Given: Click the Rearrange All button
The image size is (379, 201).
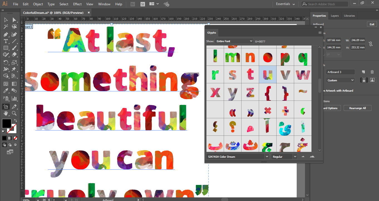Looking at the screenshot, I should point(358,108).
